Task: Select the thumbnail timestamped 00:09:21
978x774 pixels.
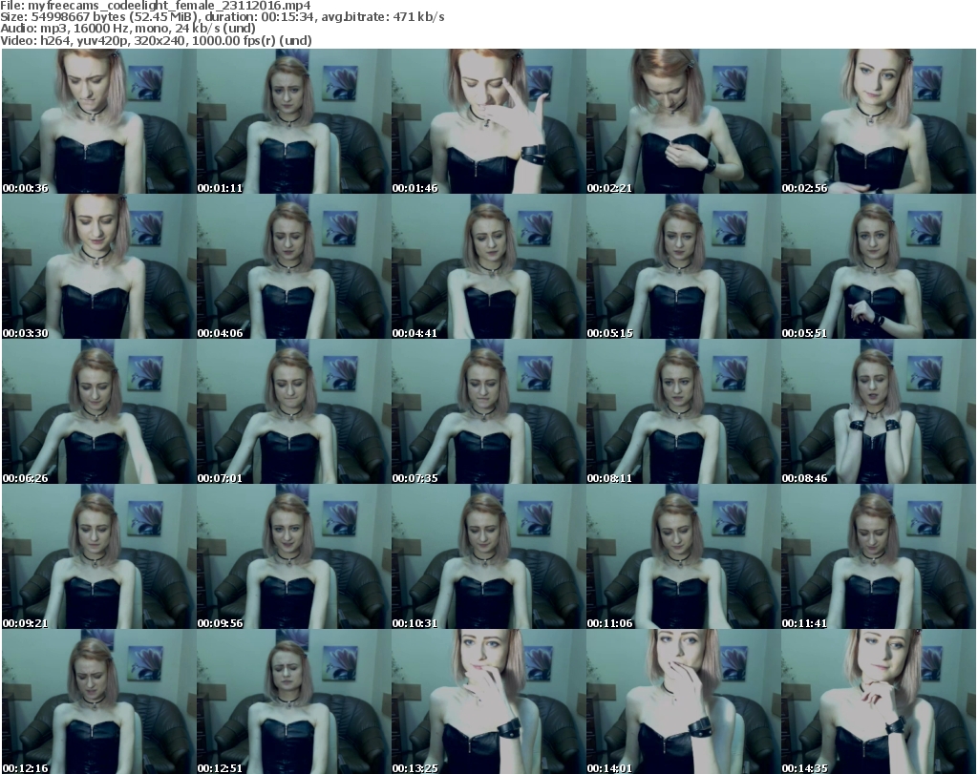Action: point(99,556)
